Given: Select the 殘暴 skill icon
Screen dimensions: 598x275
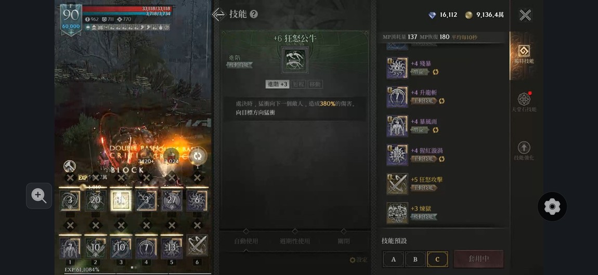Looking at the screenshot, I should coord(397,68).
